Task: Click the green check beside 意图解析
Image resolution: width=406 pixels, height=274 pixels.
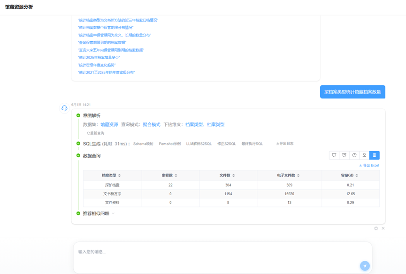Action: click(78, 115)
